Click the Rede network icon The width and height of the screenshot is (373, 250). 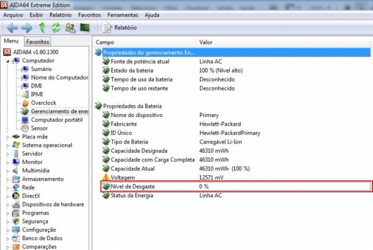(16, 187)
